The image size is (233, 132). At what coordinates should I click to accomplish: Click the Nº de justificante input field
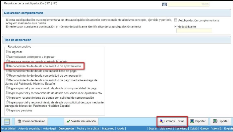194,31
